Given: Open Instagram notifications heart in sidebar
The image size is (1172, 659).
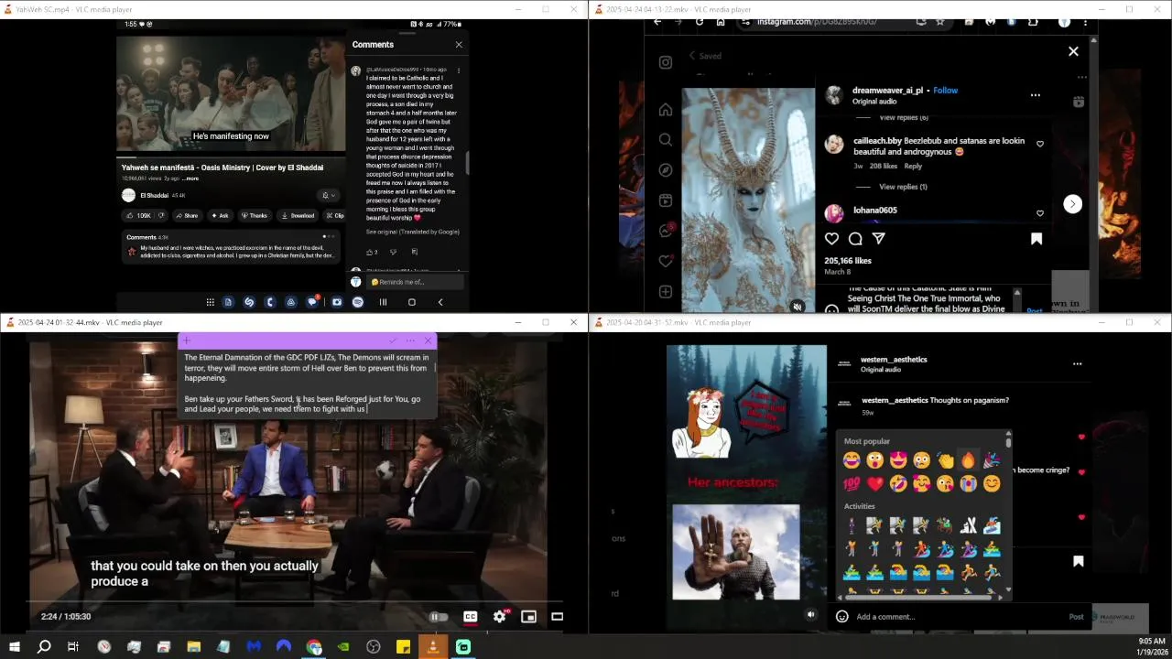Looking at the screenshot, I should (x=666, y=261).
